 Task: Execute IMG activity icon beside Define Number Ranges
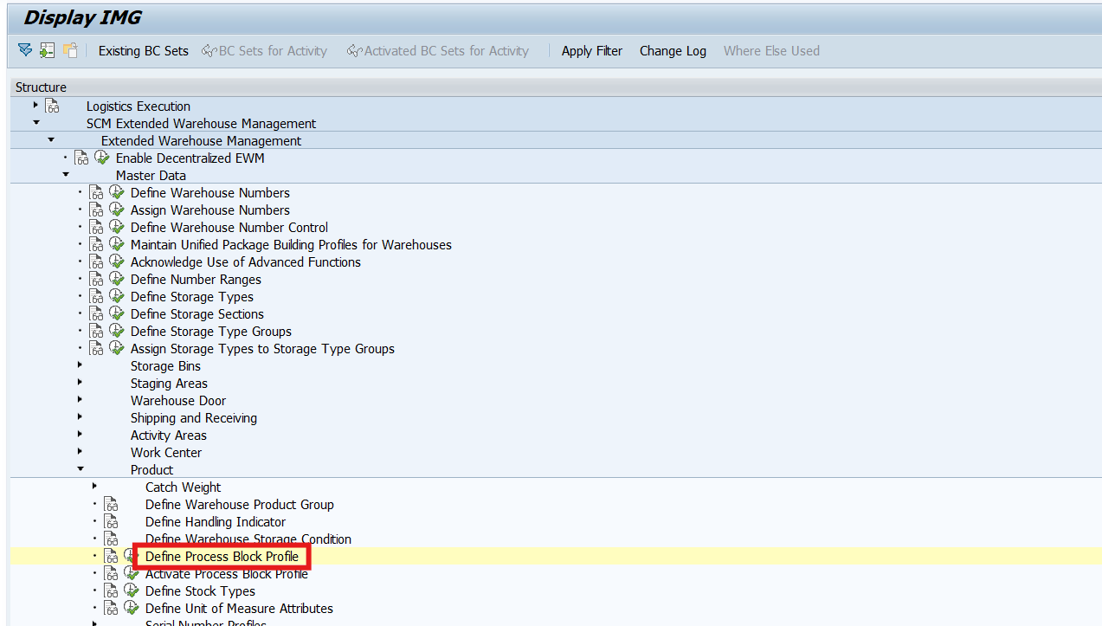coord(117,279)
